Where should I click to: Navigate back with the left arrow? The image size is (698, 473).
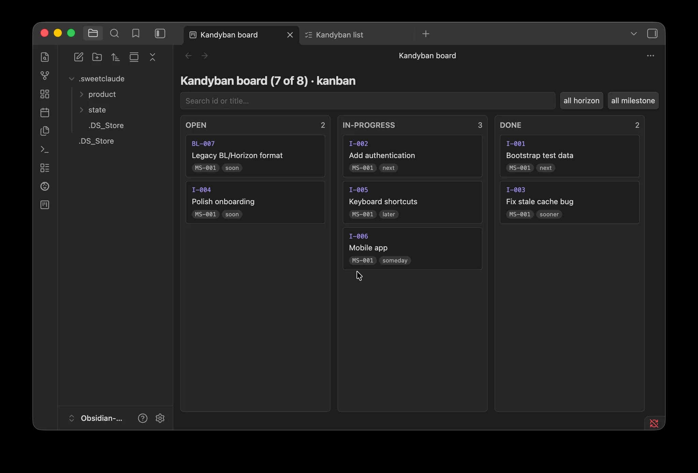coord(188,55)
